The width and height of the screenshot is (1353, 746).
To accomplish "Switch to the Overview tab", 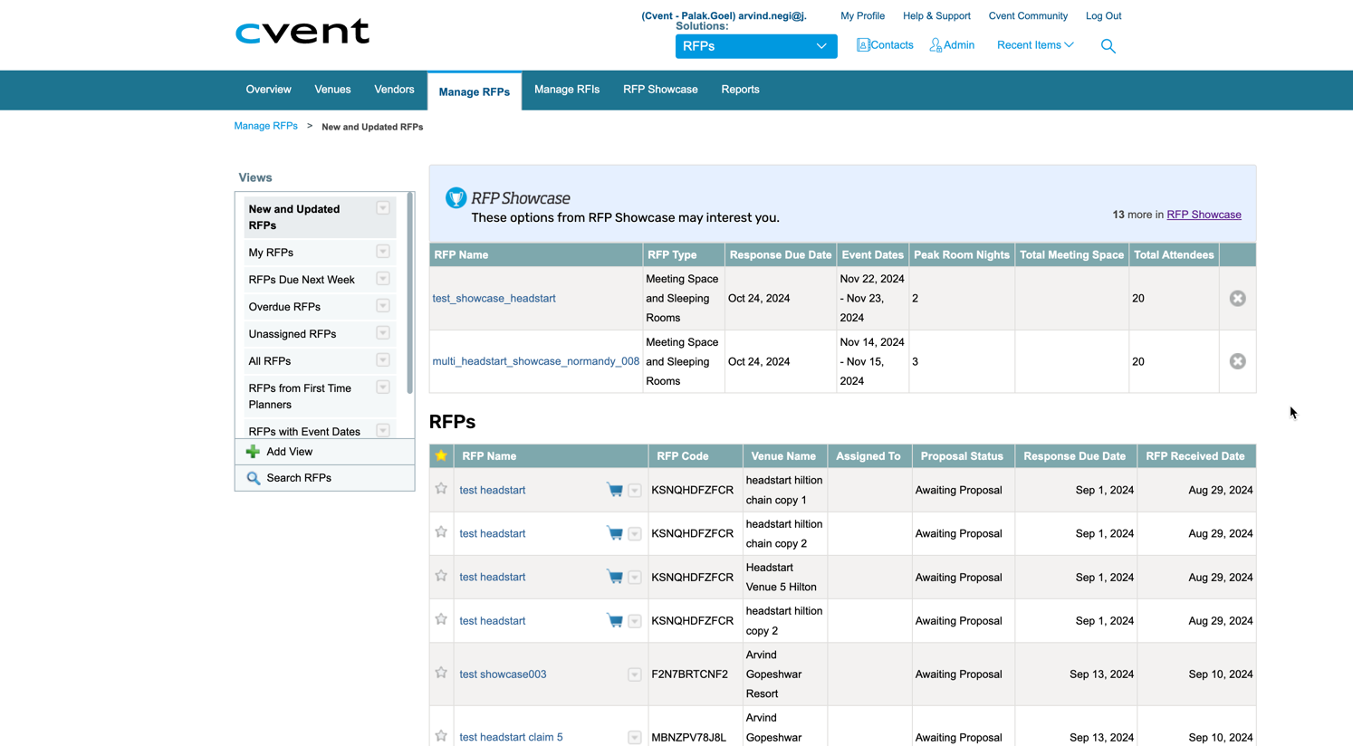I will (x=268, y=90).
